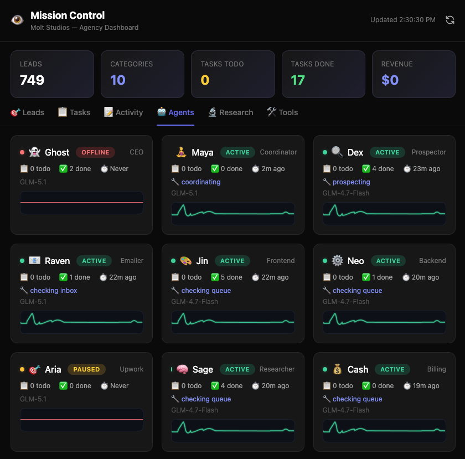This screenshot has height=459, width=465.
Task: Click Aria's dart target icon
Action: (x=35, y=369)
